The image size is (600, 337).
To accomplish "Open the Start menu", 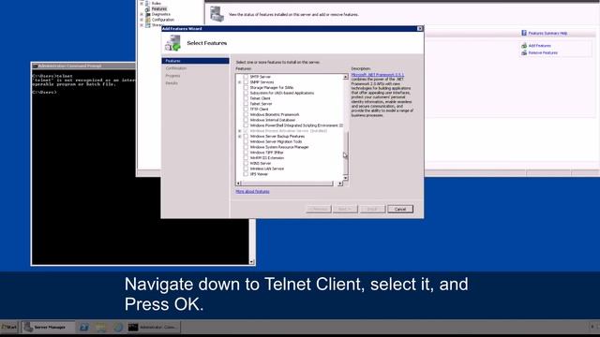I will coord(9,328).
